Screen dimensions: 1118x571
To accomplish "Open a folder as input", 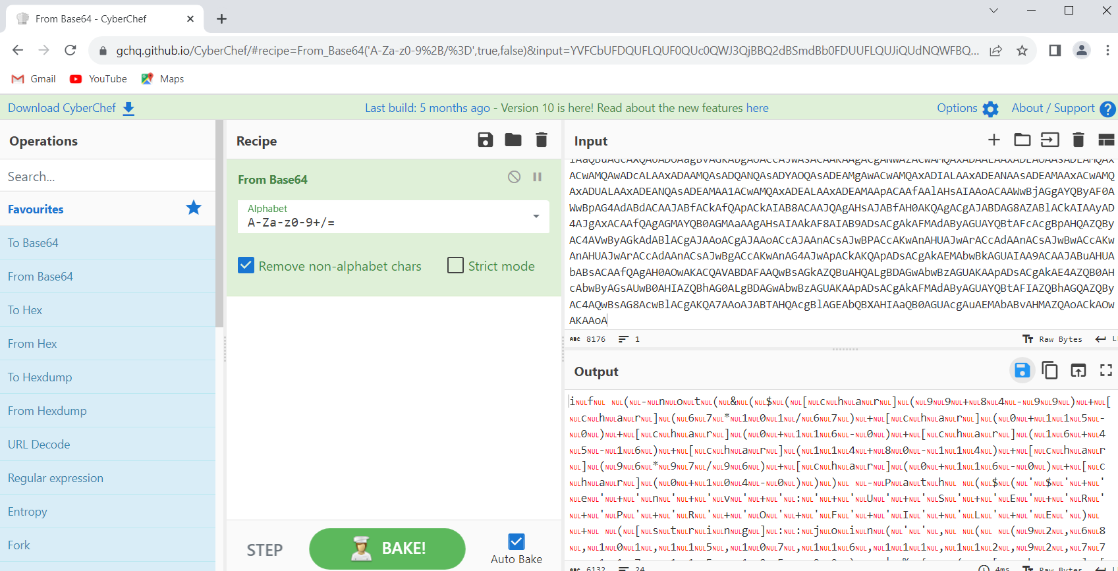I will pyautogui.click(x=1022, y=140).
